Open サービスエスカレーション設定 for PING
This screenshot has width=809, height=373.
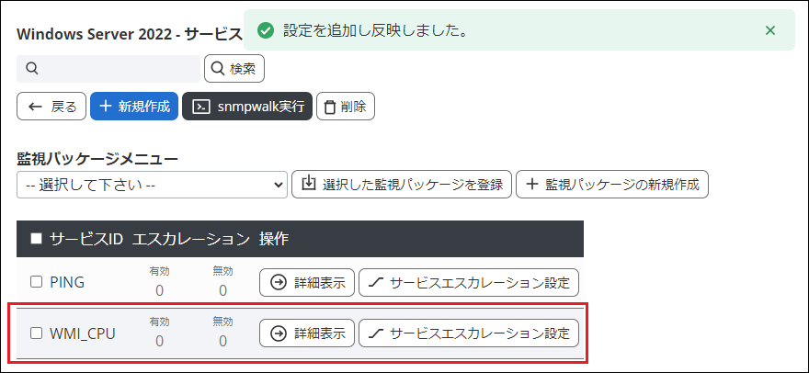tap(469, 282)
